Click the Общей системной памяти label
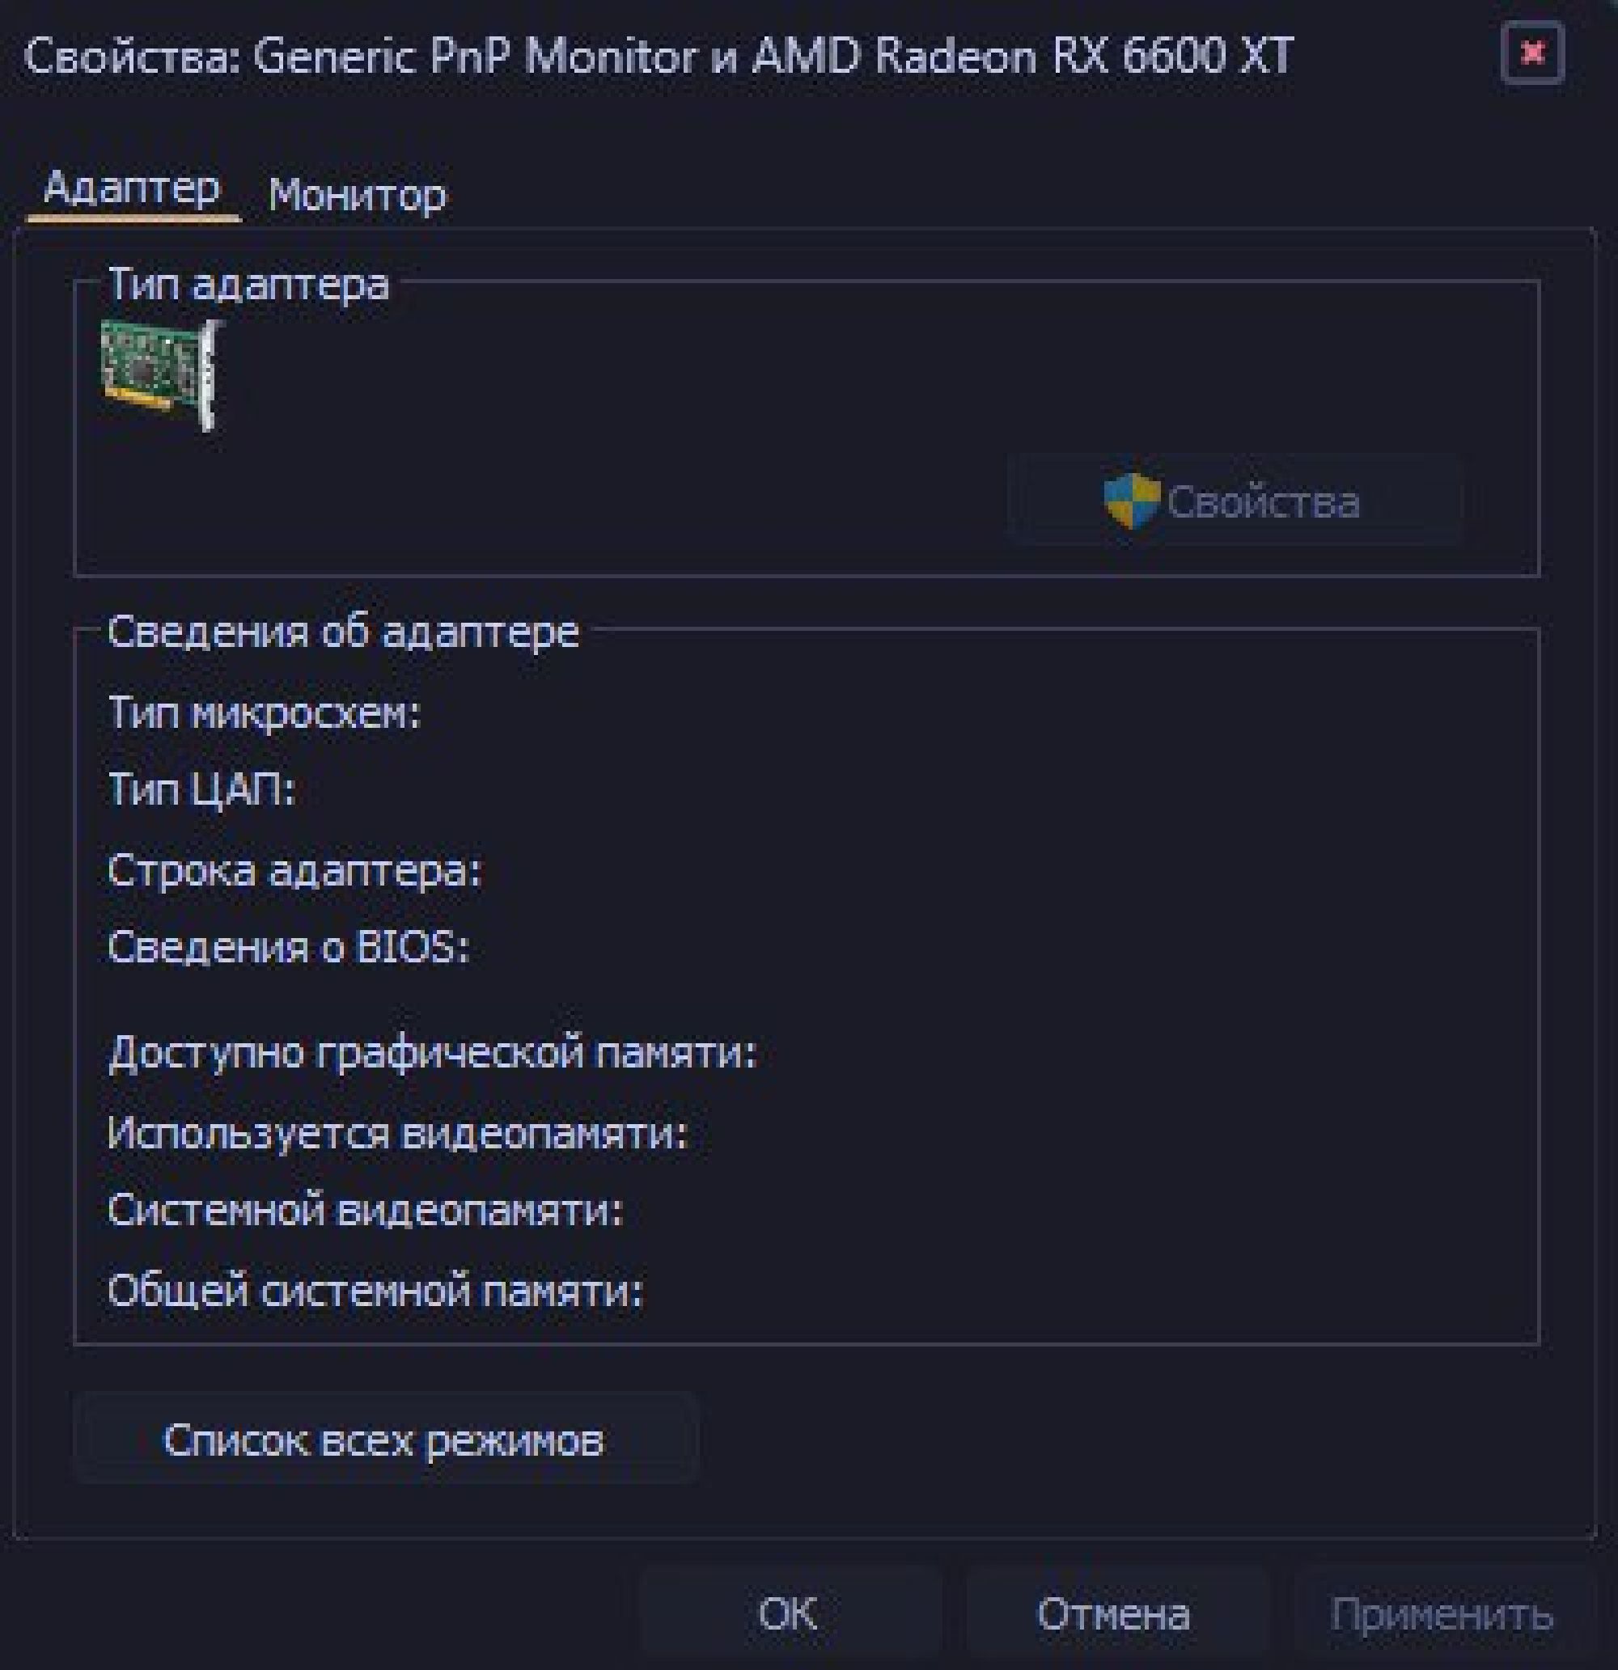The width and height of the screenshot is (1618, 1670). point(375,1290)
